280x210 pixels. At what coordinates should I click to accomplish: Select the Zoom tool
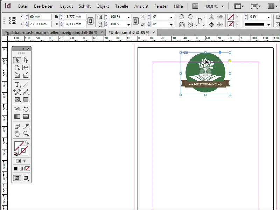[26, 134]
